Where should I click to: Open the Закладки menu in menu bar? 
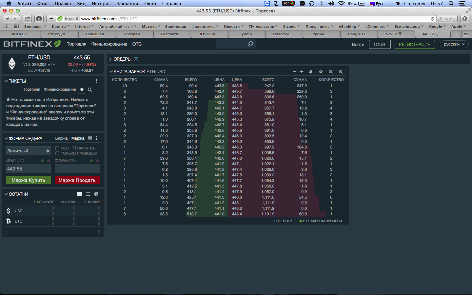pyautogui.click(x=127, y=4)
